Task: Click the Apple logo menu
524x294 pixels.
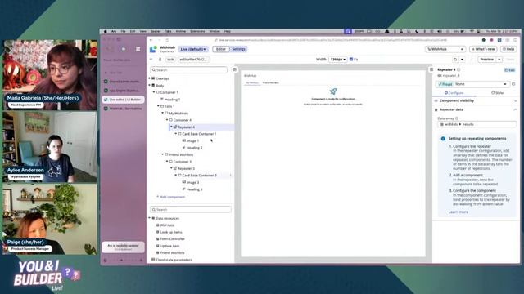Action: (x=106, y=31)
